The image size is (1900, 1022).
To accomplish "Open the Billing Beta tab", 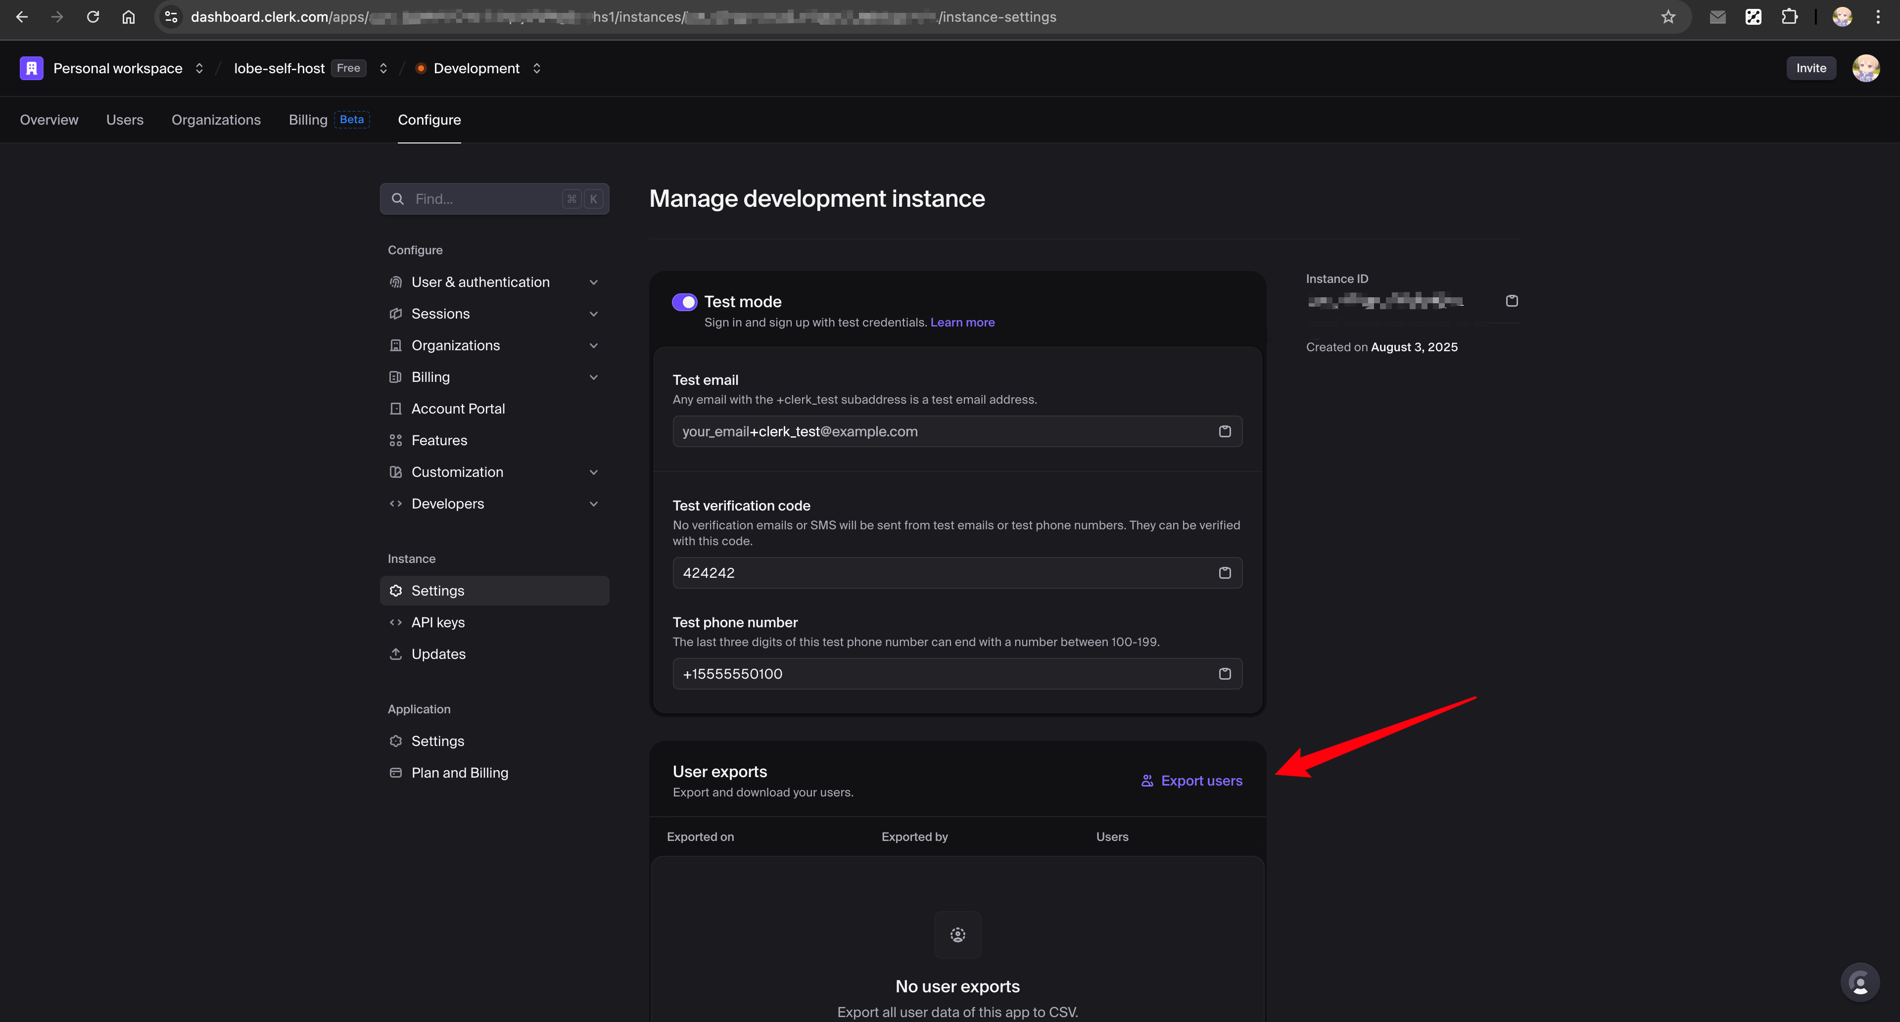I will click(x=308, y=119).
